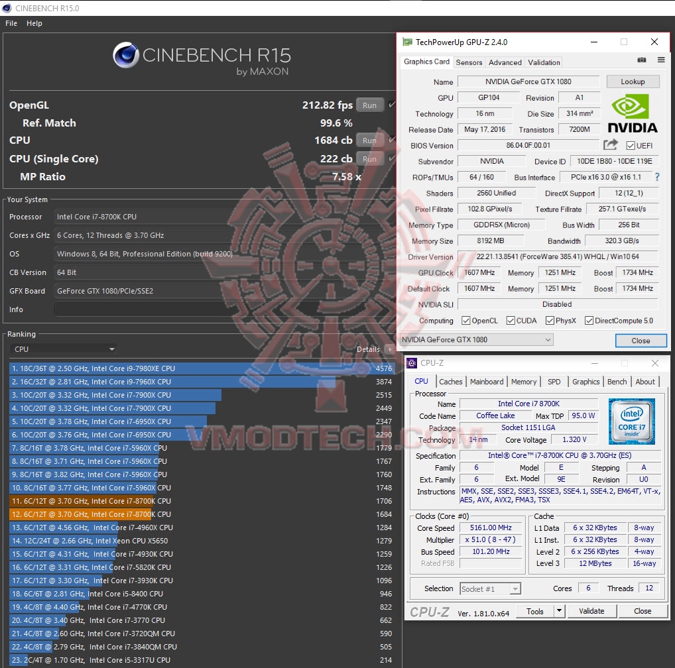Viewport: 675px width, 668px height.
Task: Toggle the DirectCompute 5.0 checkbox
Action: [589, 321]
